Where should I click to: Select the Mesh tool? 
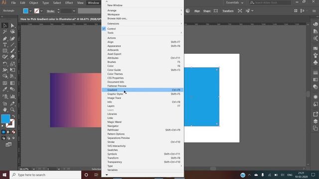[x=4, y=83]
